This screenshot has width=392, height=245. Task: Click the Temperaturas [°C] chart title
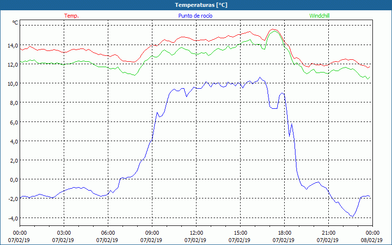pos(201,5)
